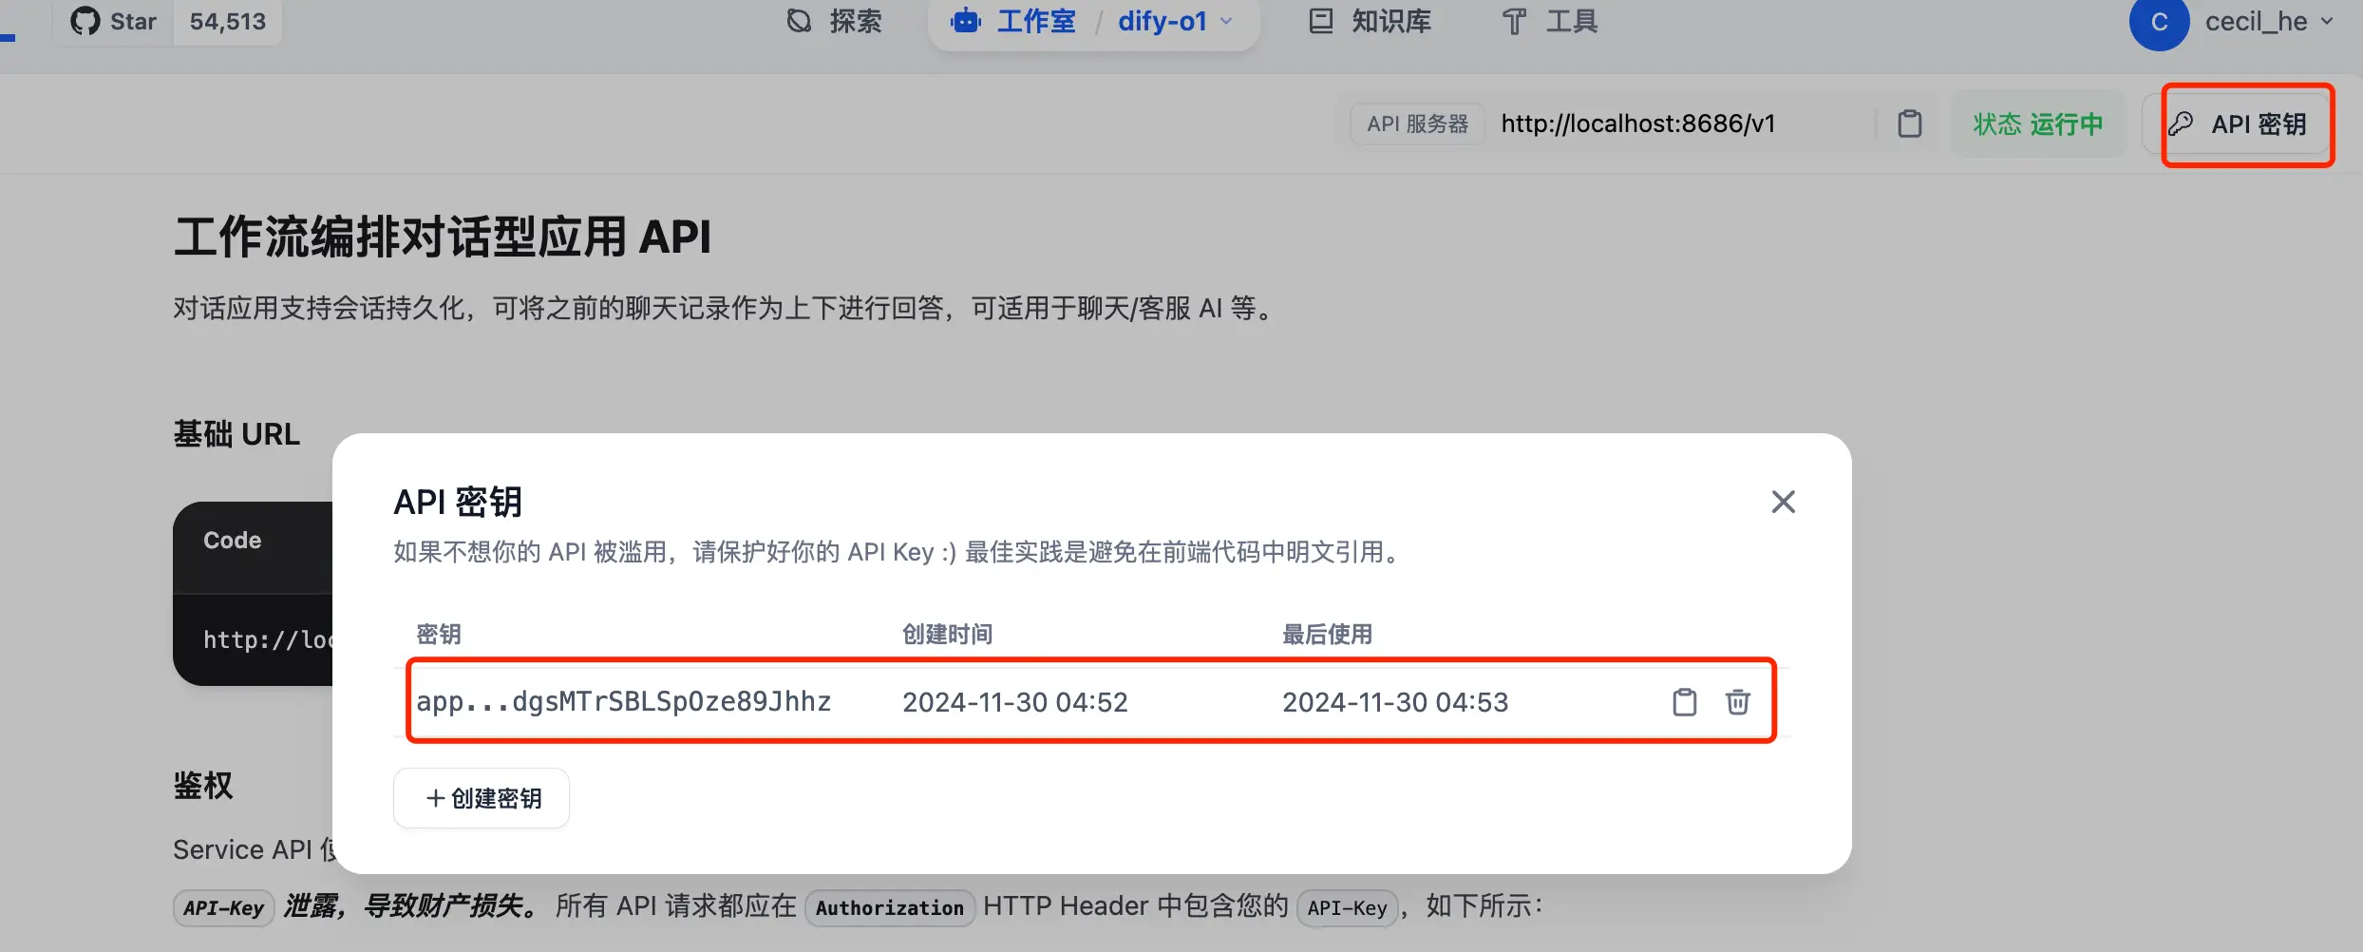Screen dimensions: 2363x952
Task: Open the 知识库 book icon
Action: (x=1320, y=21)
